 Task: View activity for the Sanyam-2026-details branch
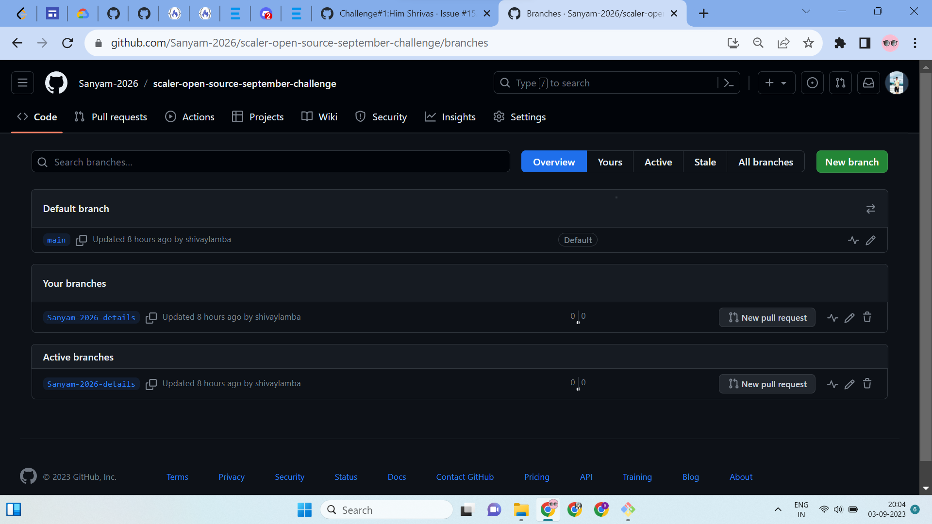pos(833,317)
